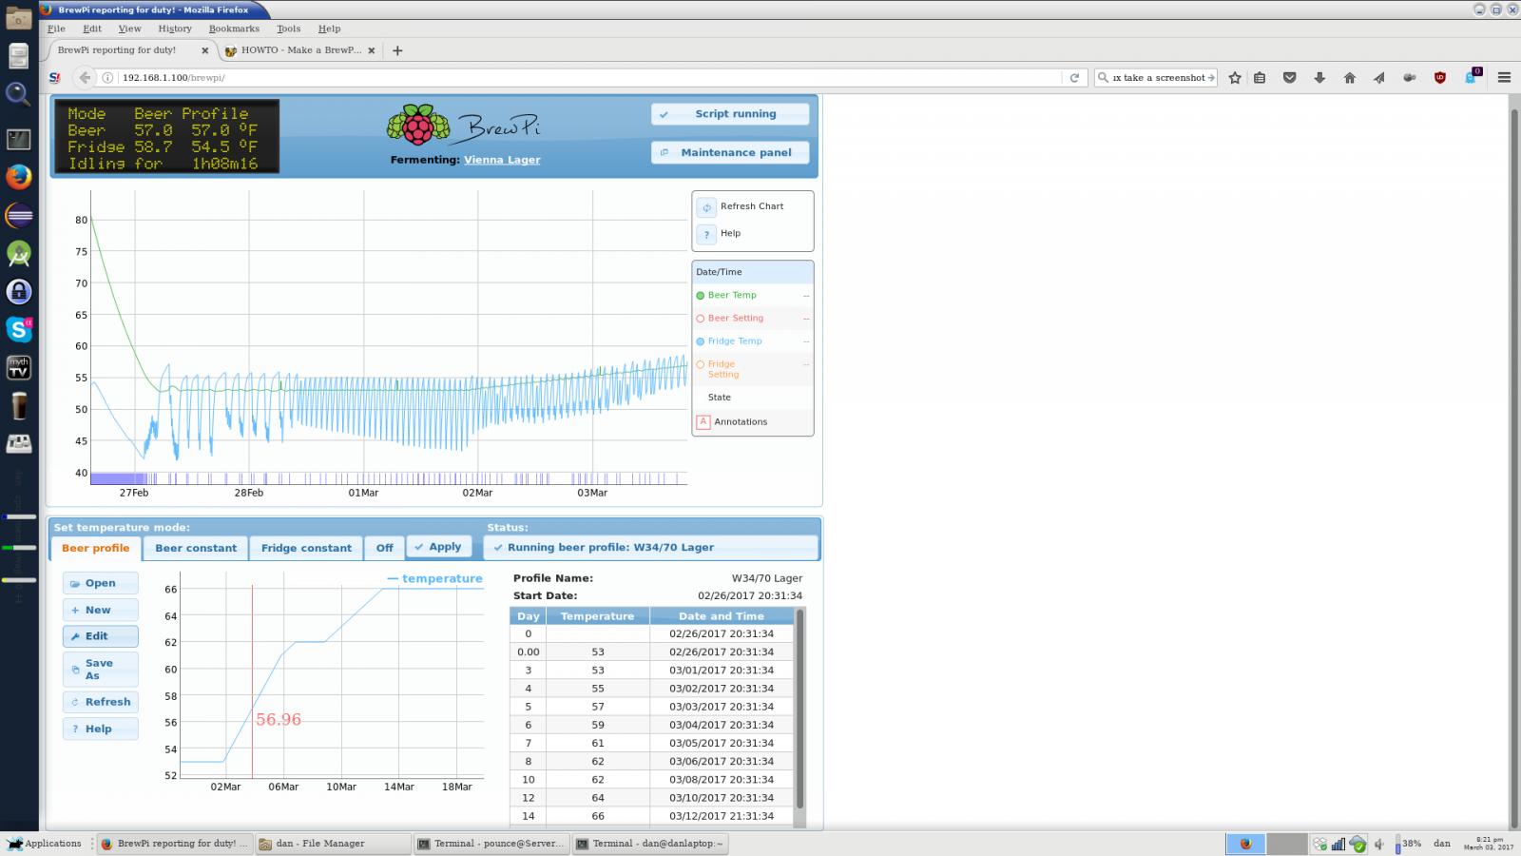Click the profile Open button
Screen dimensions: 1521x856
tap(101, 584)
